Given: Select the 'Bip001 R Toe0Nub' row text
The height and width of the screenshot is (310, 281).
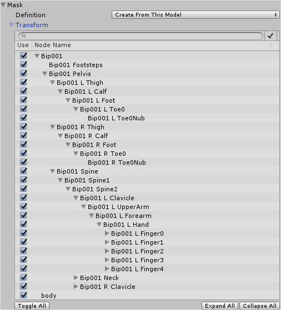Looking at the screenshot, I should [117, 162].
